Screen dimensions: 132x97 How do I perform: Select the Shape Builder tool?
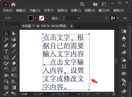(x=6, y=81)
